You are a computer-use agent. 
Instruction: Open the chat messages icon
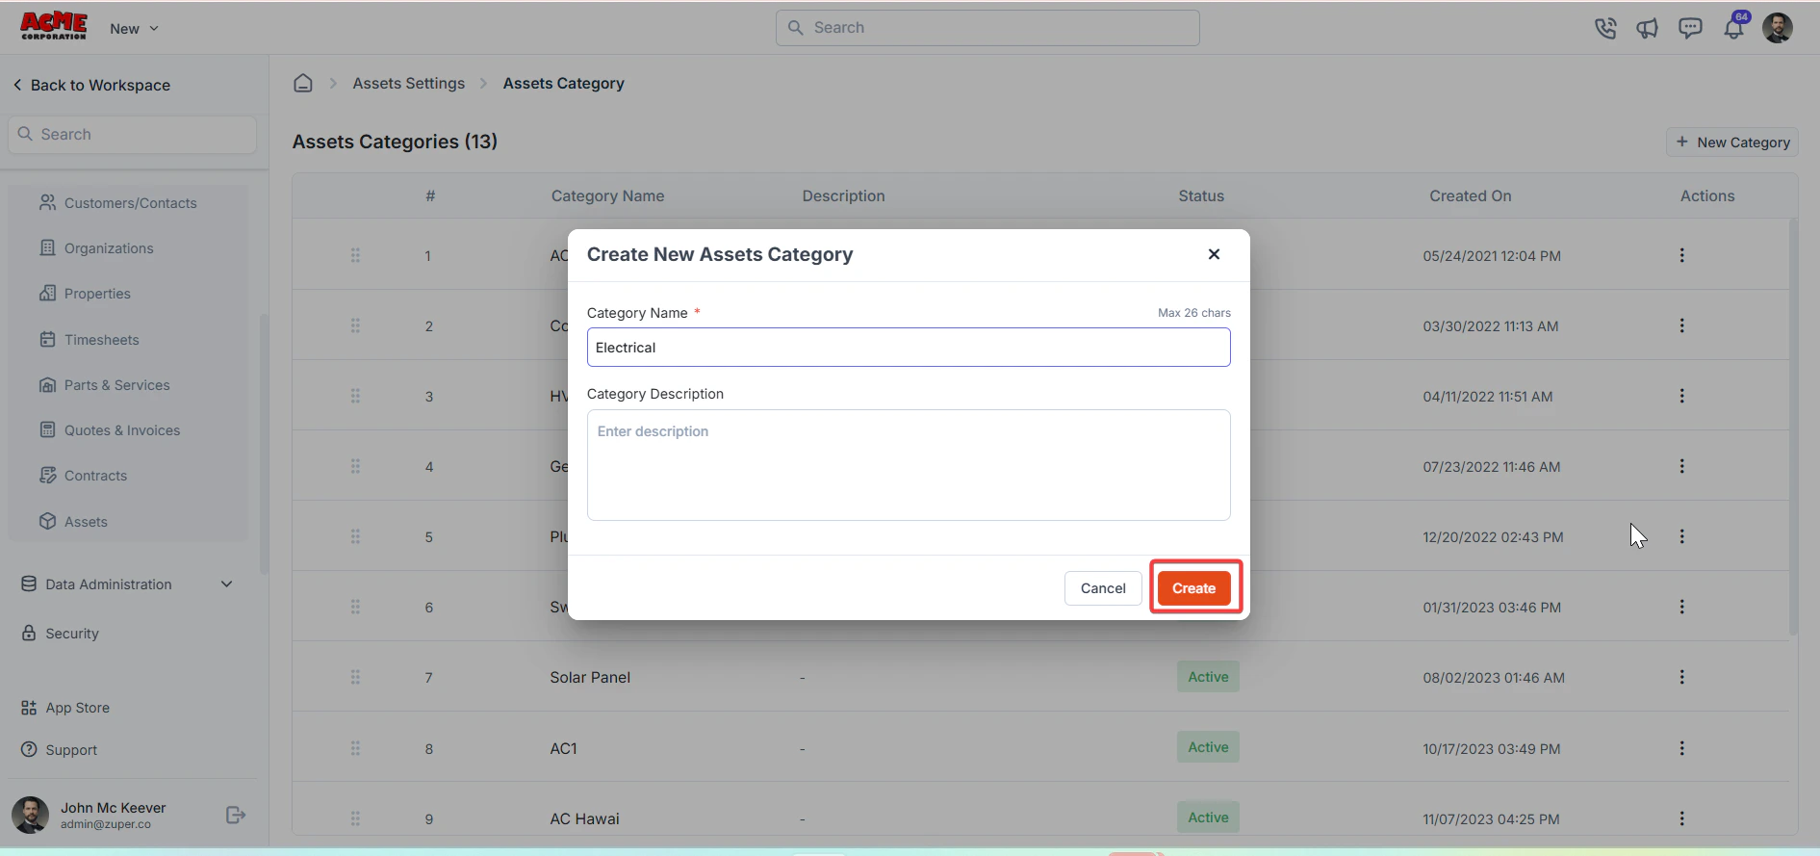point(1690,28)
